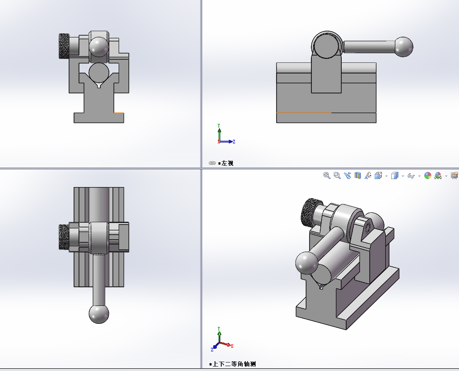This screenshot has height=371, width=459.
Task: Click the Apply Scene icon
Action: 438,175
